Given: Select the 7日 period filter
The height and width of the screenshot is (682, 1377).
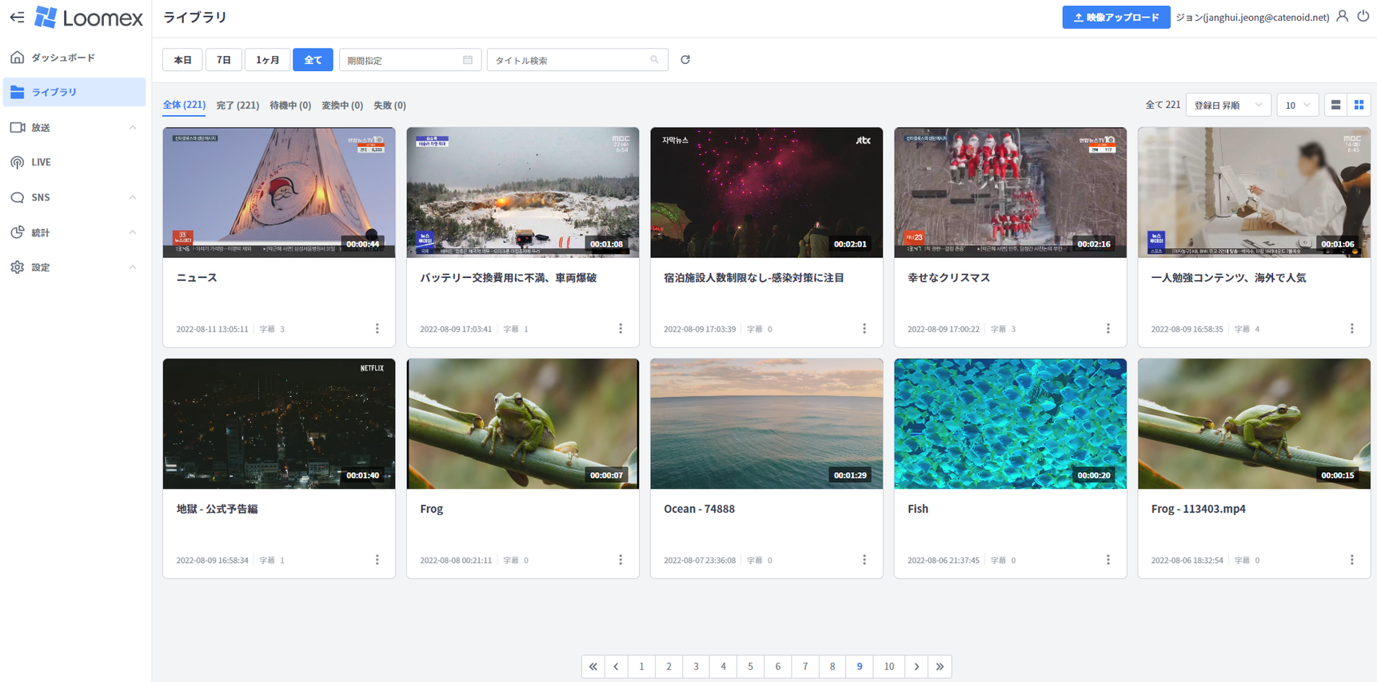Looking at the screenshot, I should pos(224,60).
